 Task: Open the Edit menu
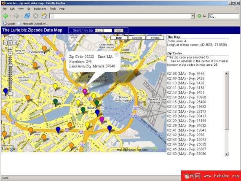12,9
